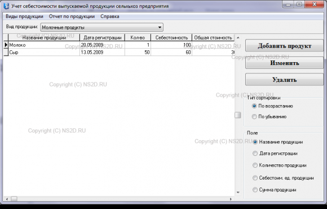Click quantity cell 1 in Молоко row
Screen dimensions: 327x209
138,45
